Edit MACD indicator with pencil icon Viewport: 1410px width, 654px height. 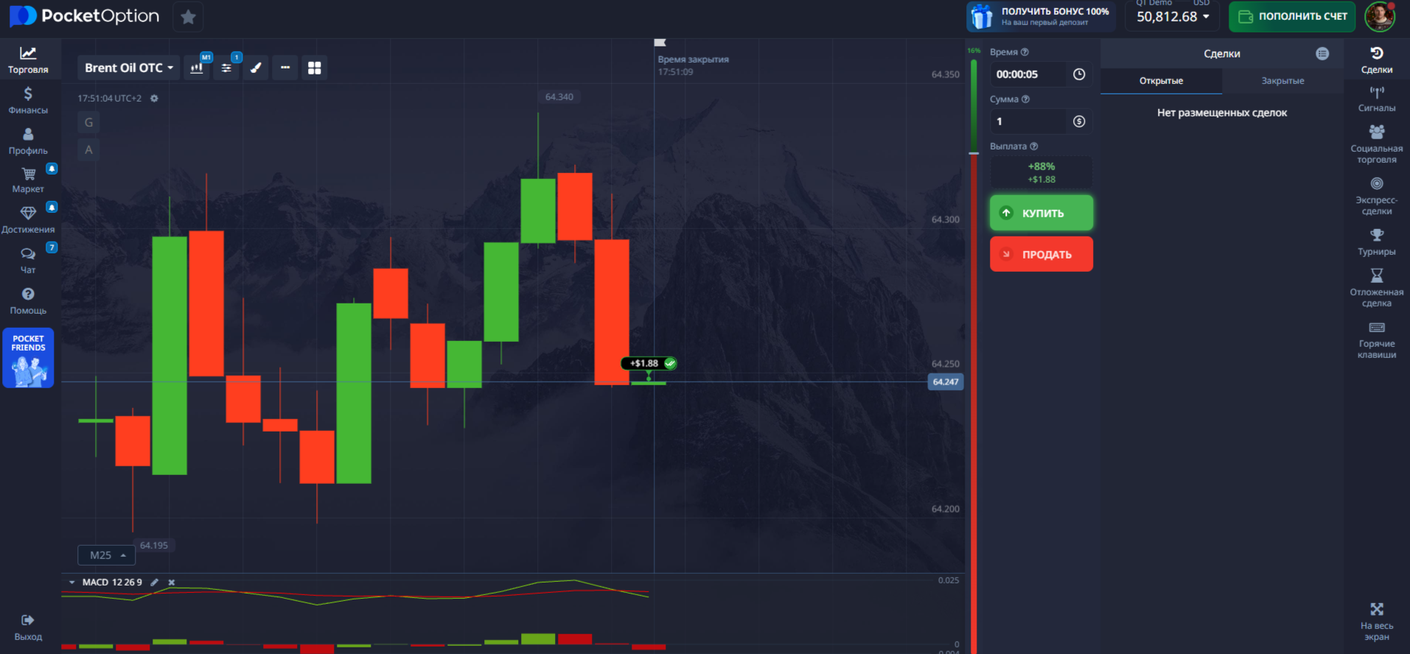(154, 583)
